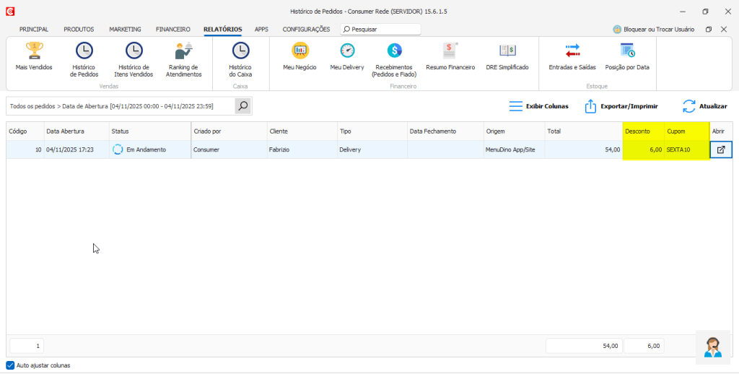Open Histórico de Itens Vendidos report

[134, 58]
